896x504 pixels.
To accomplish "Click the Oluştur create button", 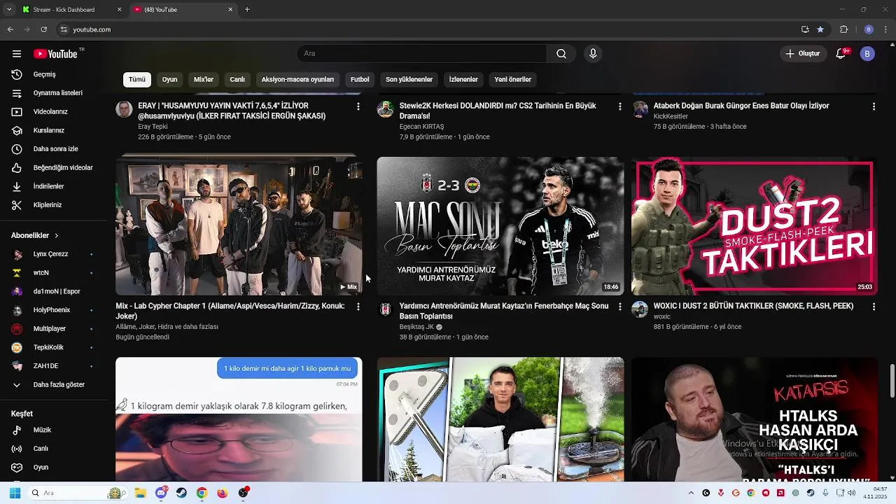I will (x=803, y=54).
